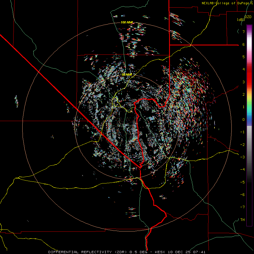The image size is (254, 254).
Task: Click the "[dB]" unit label
Action: tap(241, 19)
